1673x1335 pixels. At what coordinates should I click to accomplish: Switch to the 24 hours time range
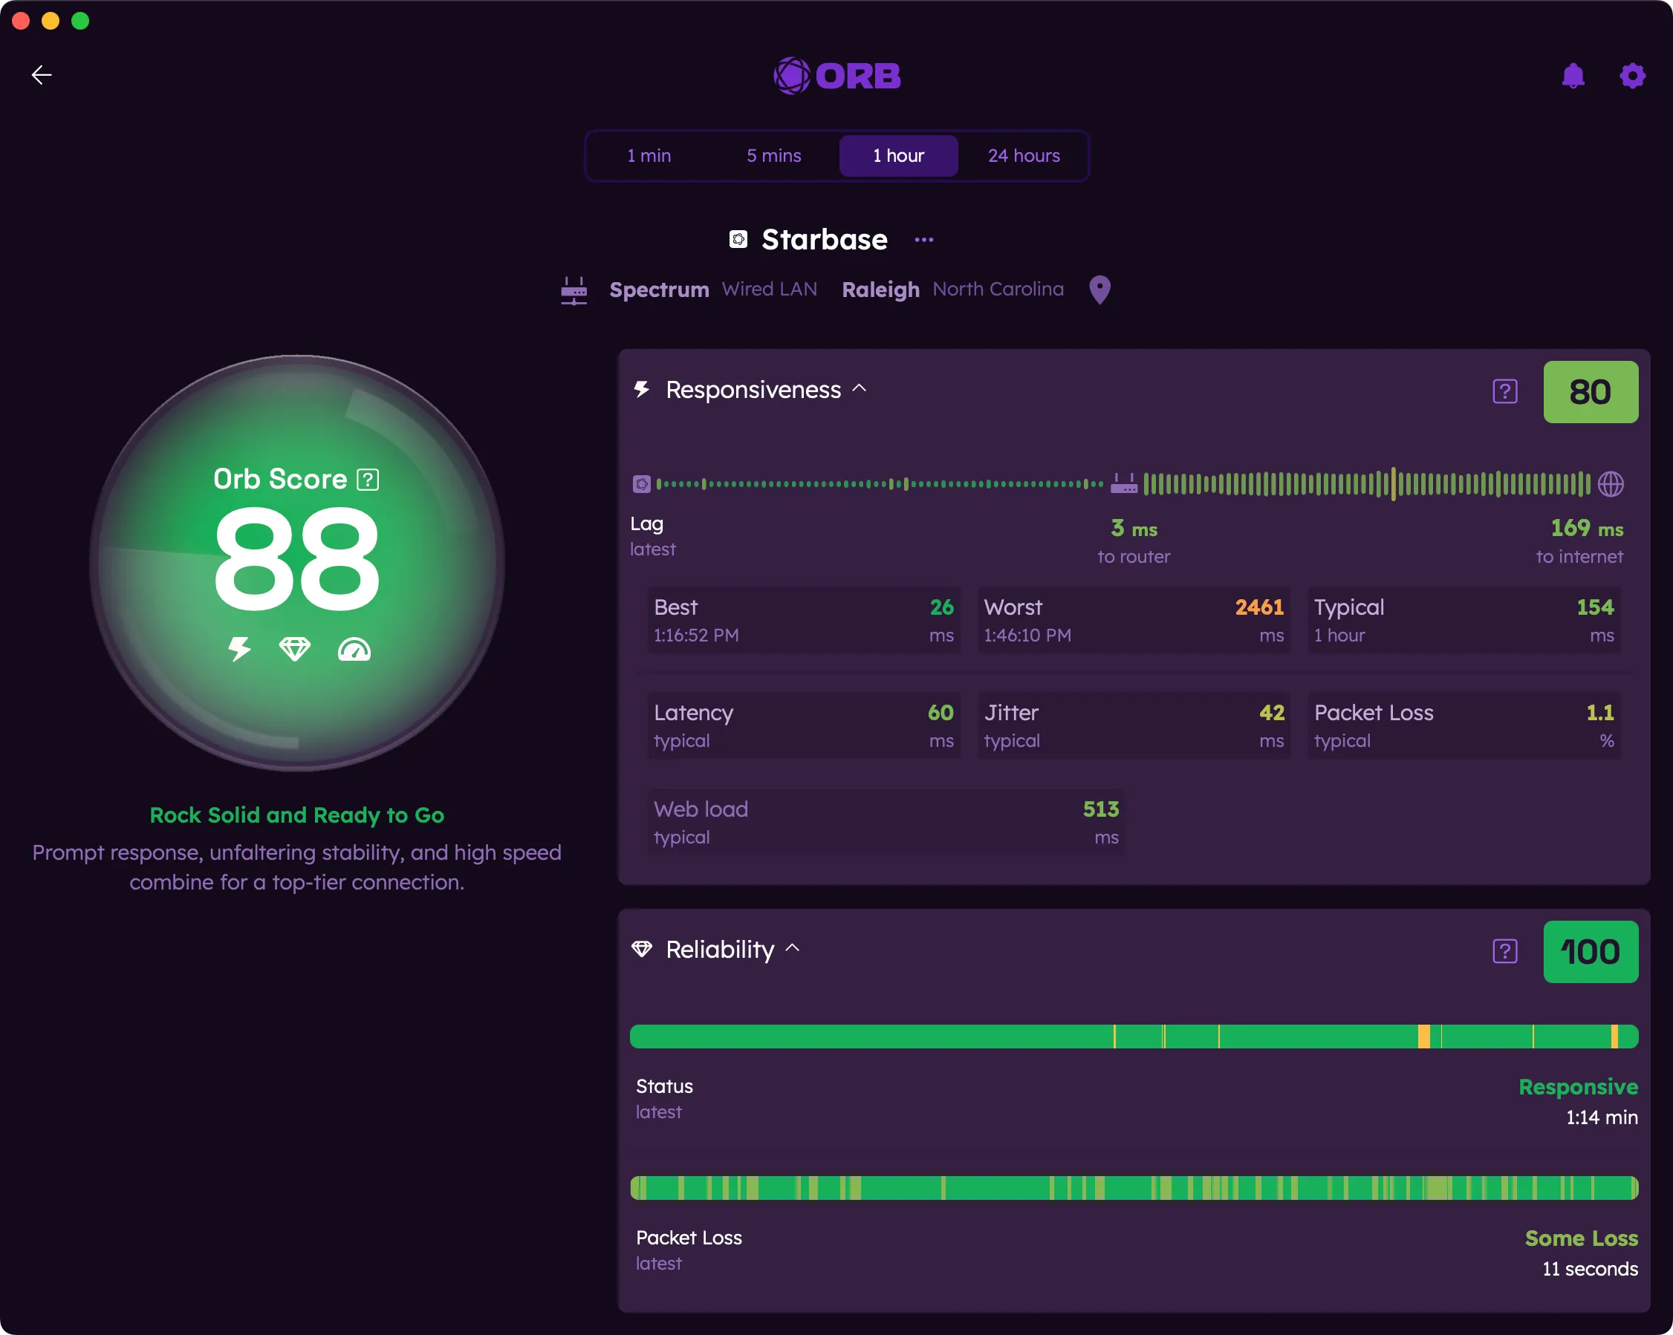[x=1024, y=156]
